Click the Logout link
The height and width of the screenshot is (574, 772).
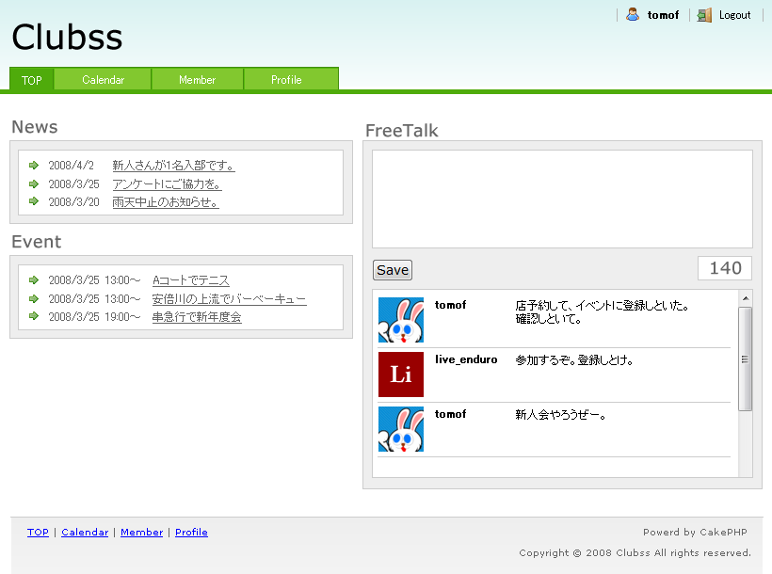[x=734, y=15]
